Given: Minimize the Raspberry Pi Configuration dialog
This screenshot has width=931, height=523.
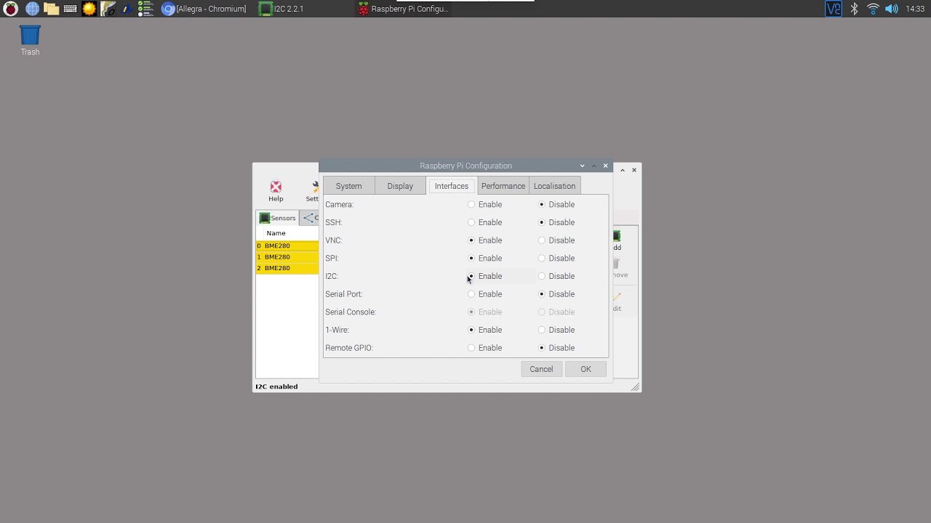Looking at the screenshot, I should coord(582,166).
